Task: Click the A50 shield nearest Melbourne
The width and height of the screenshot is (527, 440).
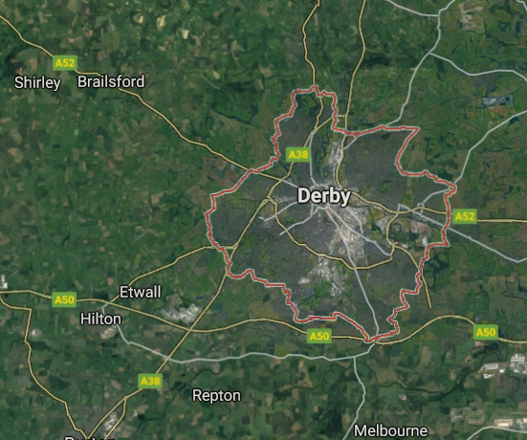Action: (x=486, y=332)
